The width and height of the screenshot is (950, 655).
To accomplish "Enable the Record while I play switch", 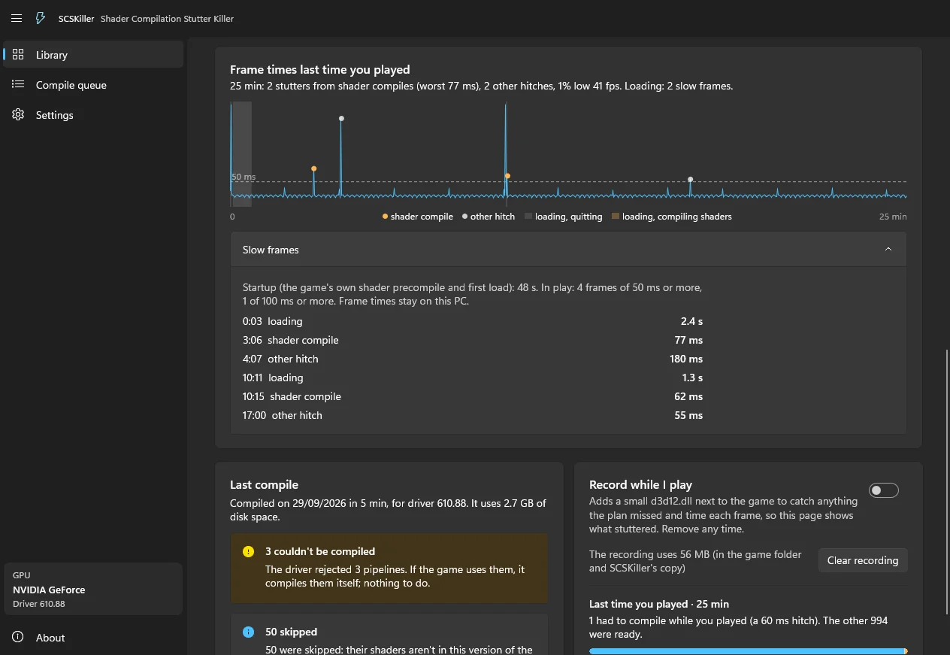I will click(x=883, y=490).
